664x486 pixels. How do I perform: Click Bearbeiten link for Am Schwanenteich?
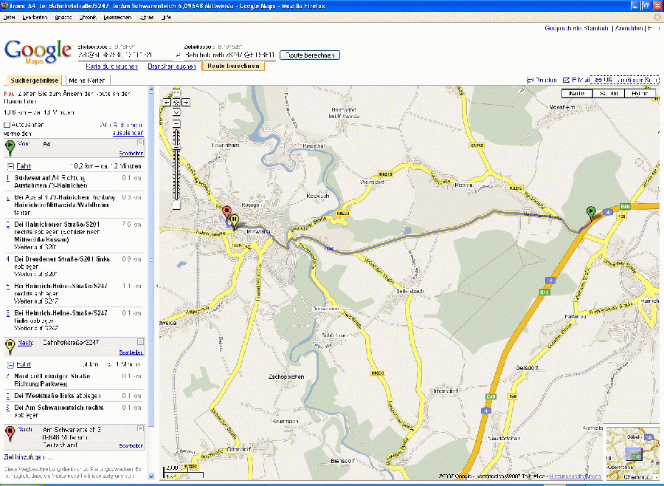click(131, 445)
